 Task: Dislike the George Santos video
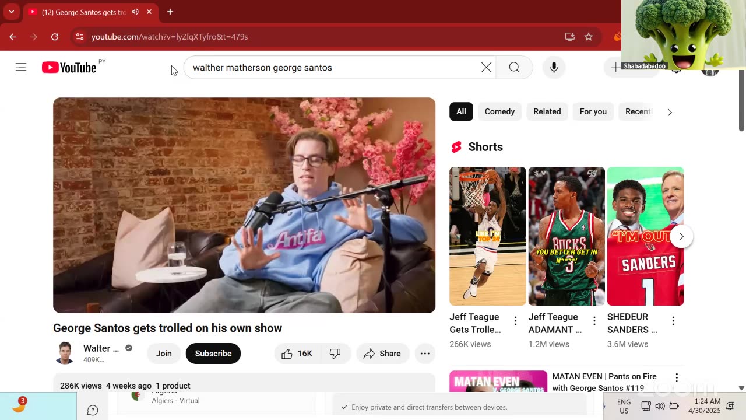point(335,353)
